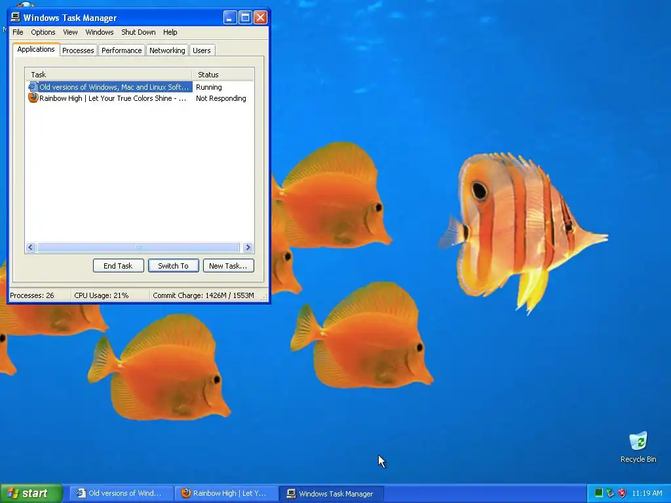Open Rainbow High taskbar button

click(226, 493)
